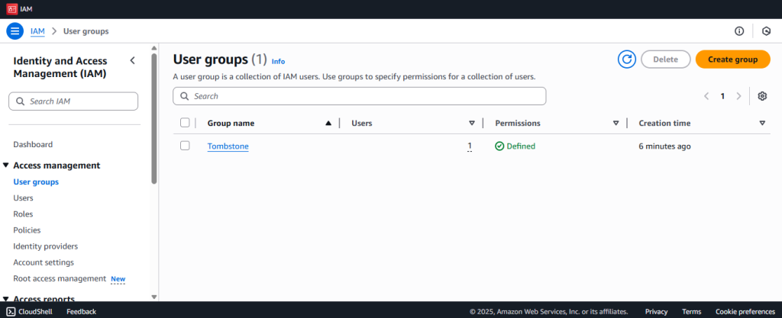This screenshot has height=318, width=782.
Task: Click the IAM service icon in top bar
Action: pos(12,9)
